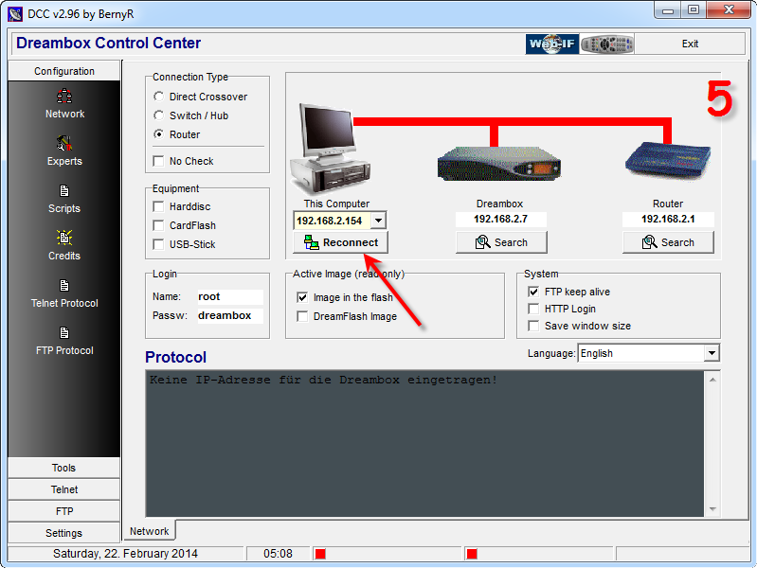Open the Network configuration icon
The width and height of the screenshot is (757, 568).
(x=64, y=96)
